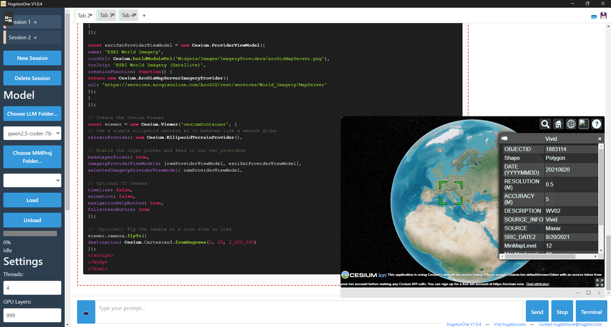611x327 pixels.
Task: Click the green selection indicator on globe
Action: point(450,193)
